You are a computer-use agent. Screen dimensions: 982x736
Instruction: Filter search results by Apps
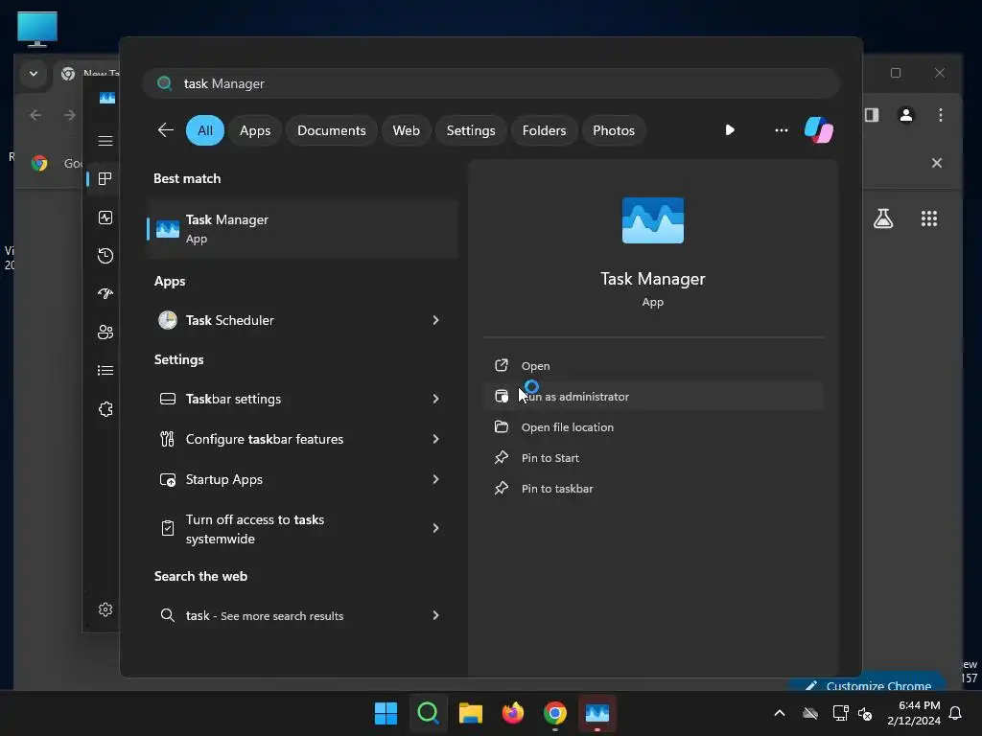(255, 130)
